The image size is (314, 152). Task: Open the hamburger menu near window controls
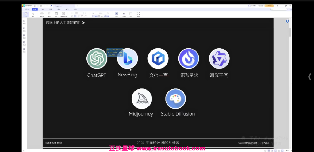[277, 6]
